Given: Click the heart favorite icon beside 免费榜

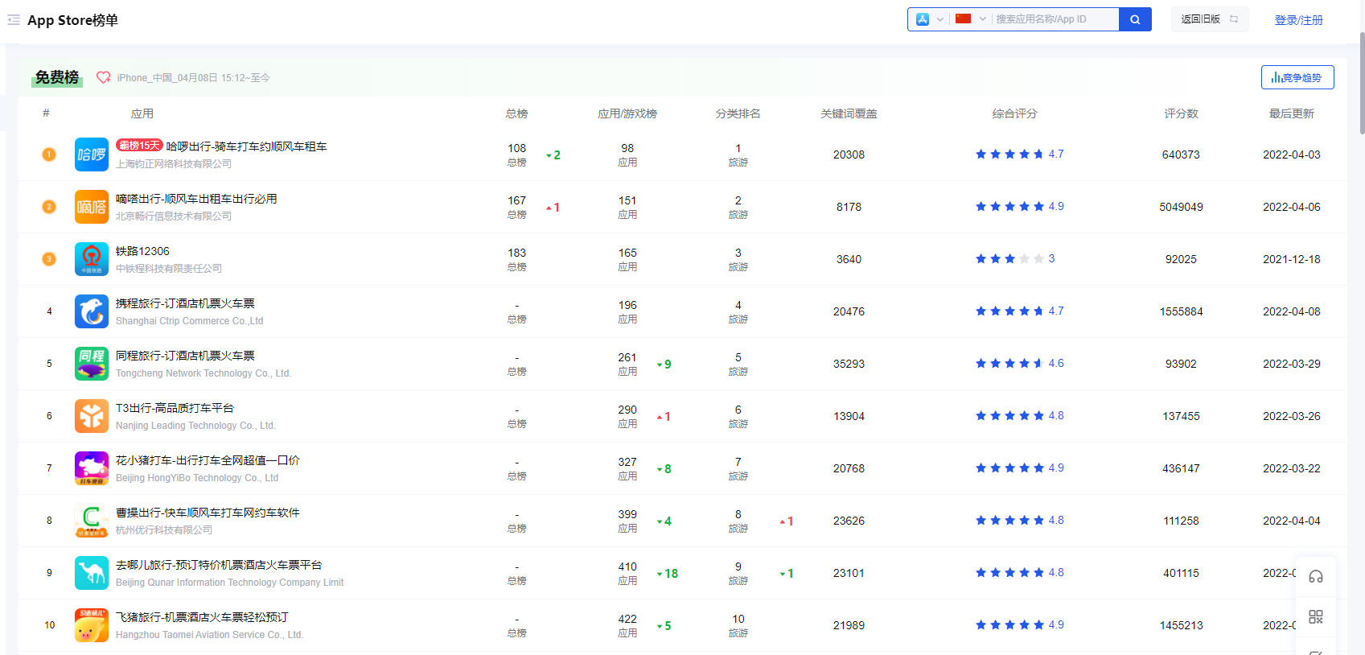Looking at the screenshot, I should (103, 77).
